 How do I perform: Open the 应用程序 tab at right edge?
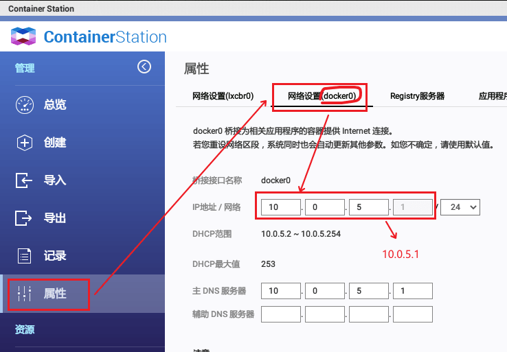click(492, 96)
